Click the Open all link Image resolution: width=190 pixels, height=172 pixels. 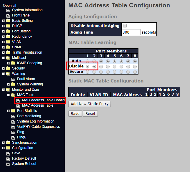pyautogui.click(x=9, y=6)
